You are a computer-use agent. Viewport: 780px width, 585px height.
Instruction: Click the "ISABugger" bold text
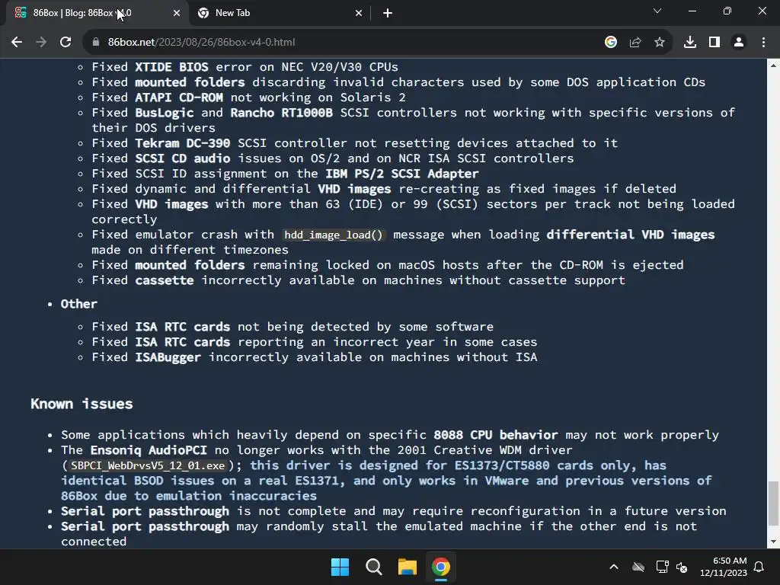click(168, 357)
